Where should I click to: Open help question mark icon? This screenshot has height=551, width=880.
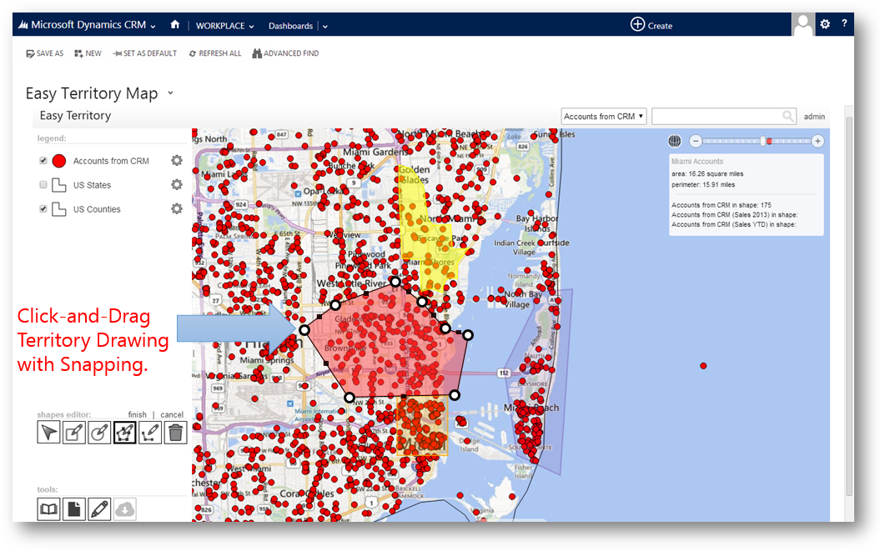pos(844,23)
